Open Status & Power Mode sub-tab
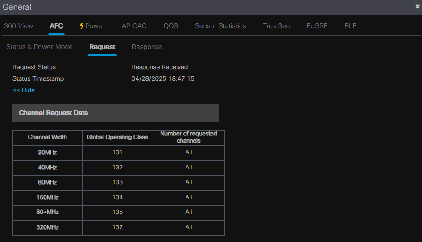The image size is (422, 242). coord(39,47)
